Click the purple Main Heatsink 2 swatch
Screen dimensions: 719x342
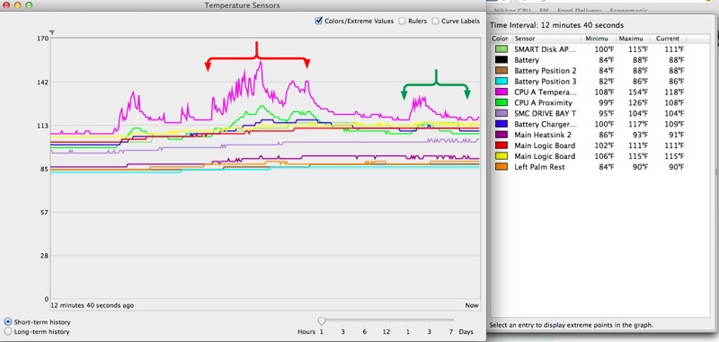pyautogui.click(x=502, y=135)
